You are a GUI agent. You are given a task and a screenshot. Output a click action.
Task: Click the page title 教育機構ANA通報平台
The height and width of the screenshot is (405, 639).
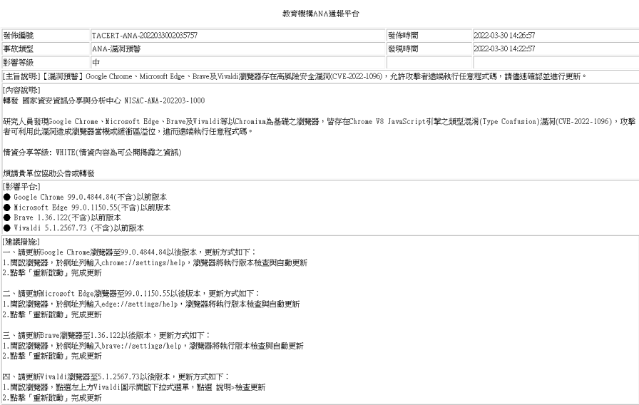321,14
